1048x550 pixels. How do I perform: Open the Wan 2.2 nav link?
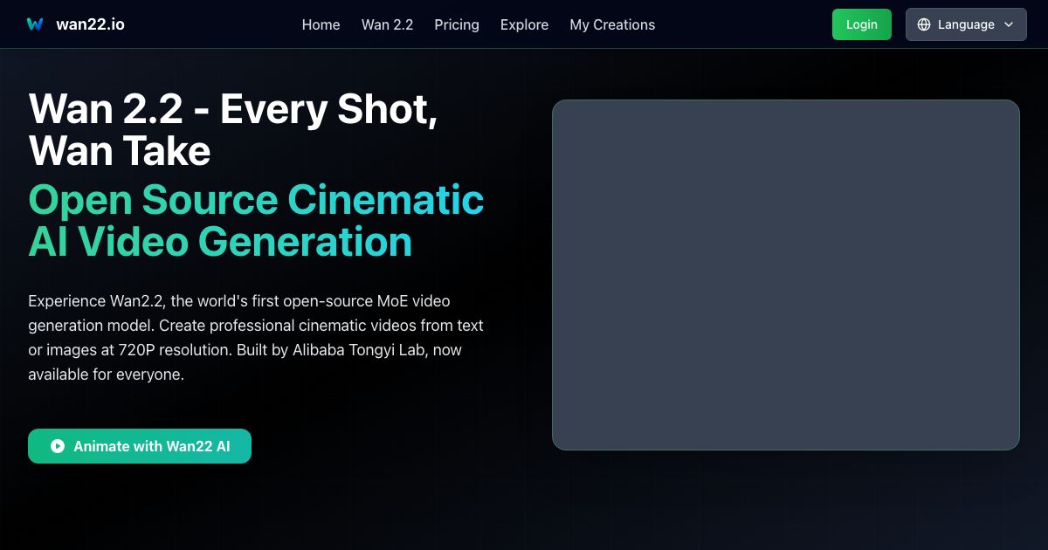387,24
